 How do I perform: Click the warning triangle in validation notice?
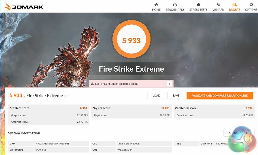92,84
